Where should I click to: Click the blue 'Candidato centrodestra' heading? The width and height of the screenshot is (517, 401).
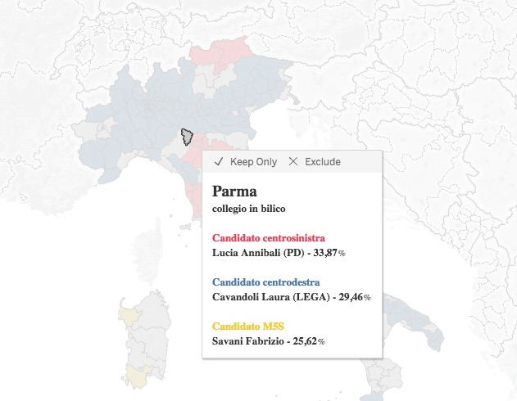coord(265,282)
